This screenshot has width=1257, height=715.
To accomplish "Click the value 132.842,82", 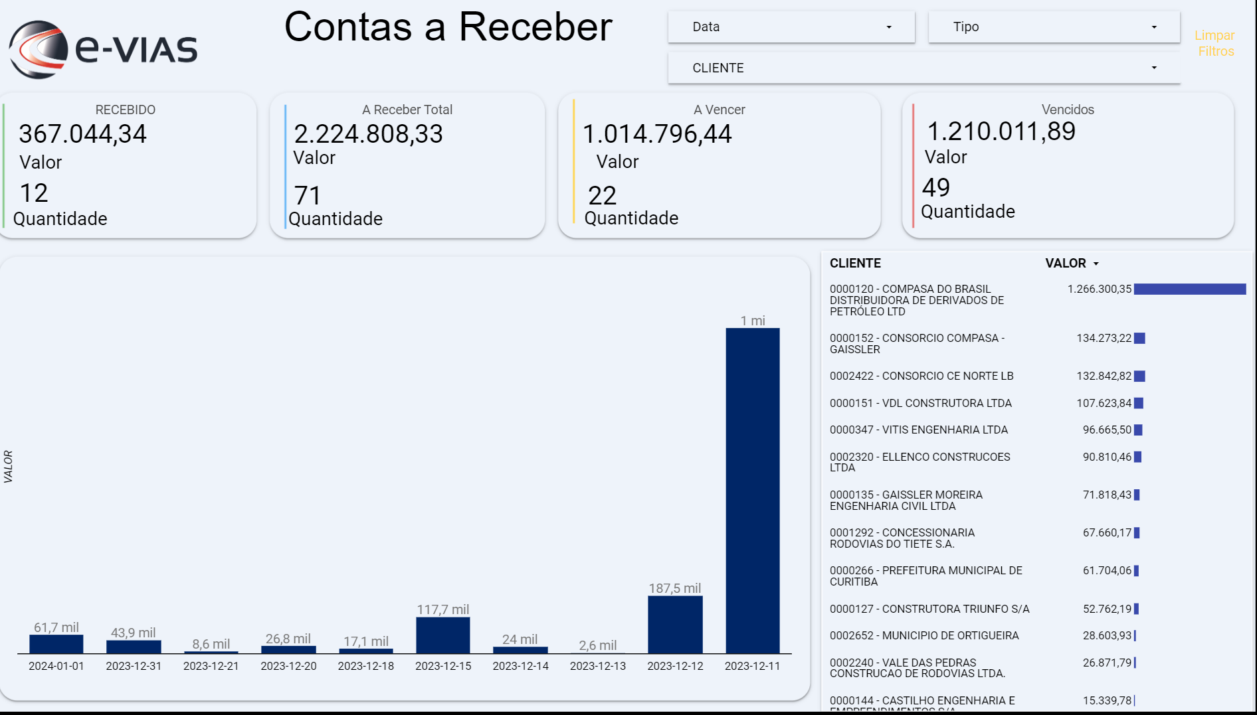I will 1104,376.
